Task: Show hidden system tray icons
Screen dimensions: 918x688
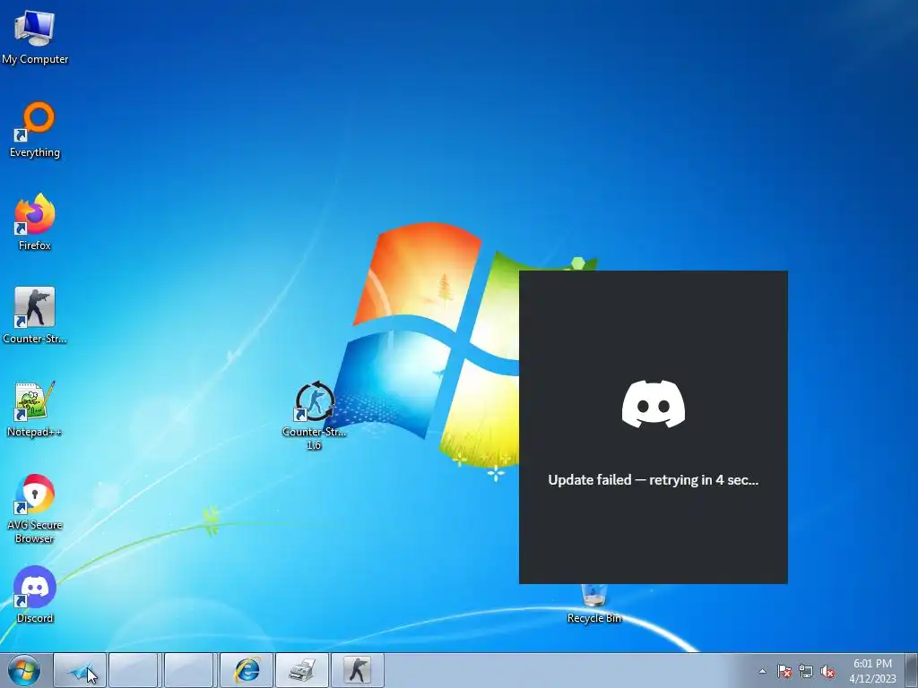Action: tap(762, 671)
